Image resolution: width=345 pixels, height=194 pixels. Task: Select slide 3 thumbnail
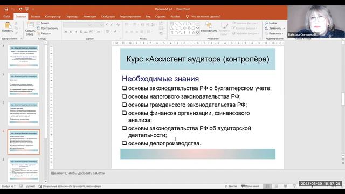tap(24, 113)
